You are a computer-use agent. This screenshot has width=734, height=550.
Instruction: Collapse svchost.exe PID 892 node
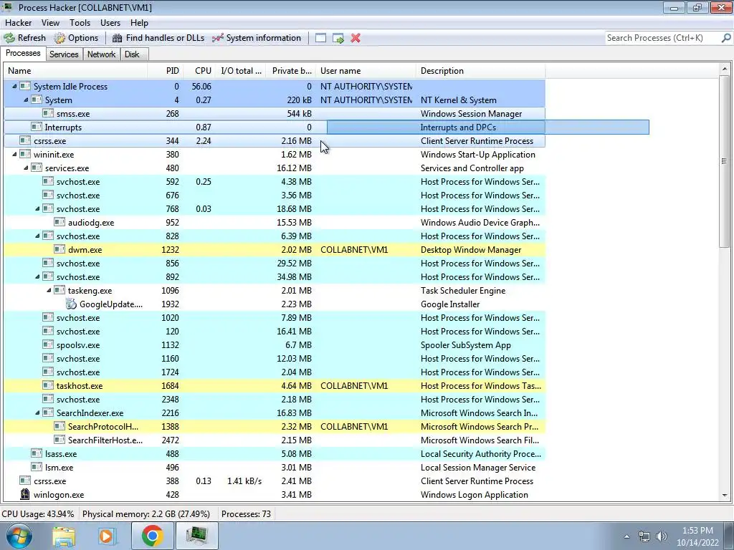(x=37, y=276)
